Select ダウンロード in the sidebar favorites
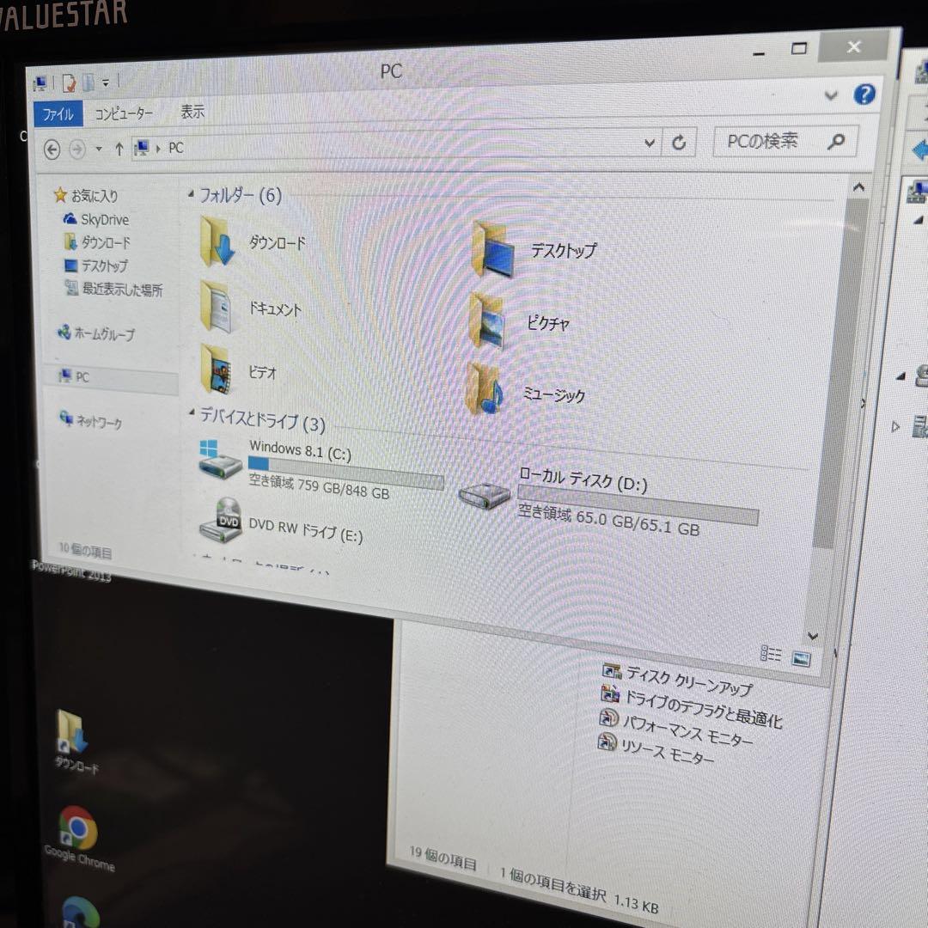 106,242
